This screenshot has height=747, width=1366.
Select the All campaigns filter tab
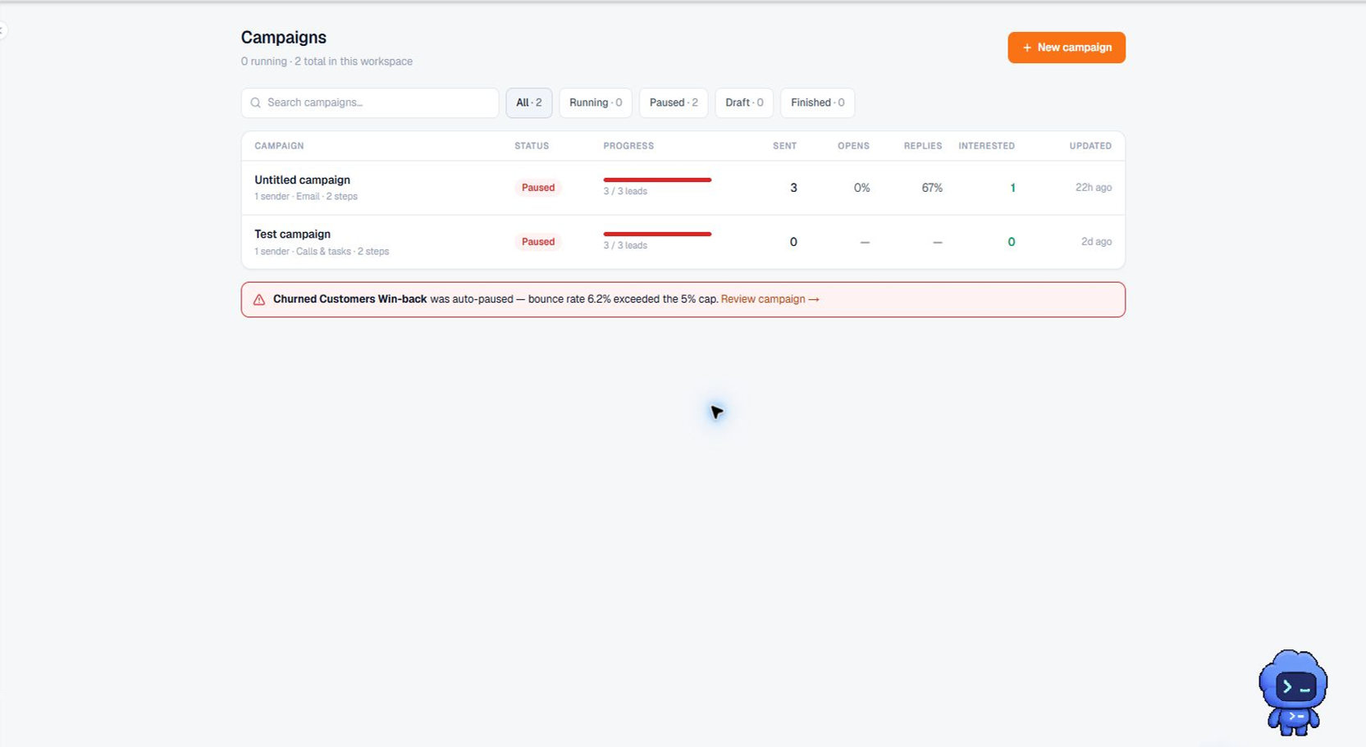528,102
